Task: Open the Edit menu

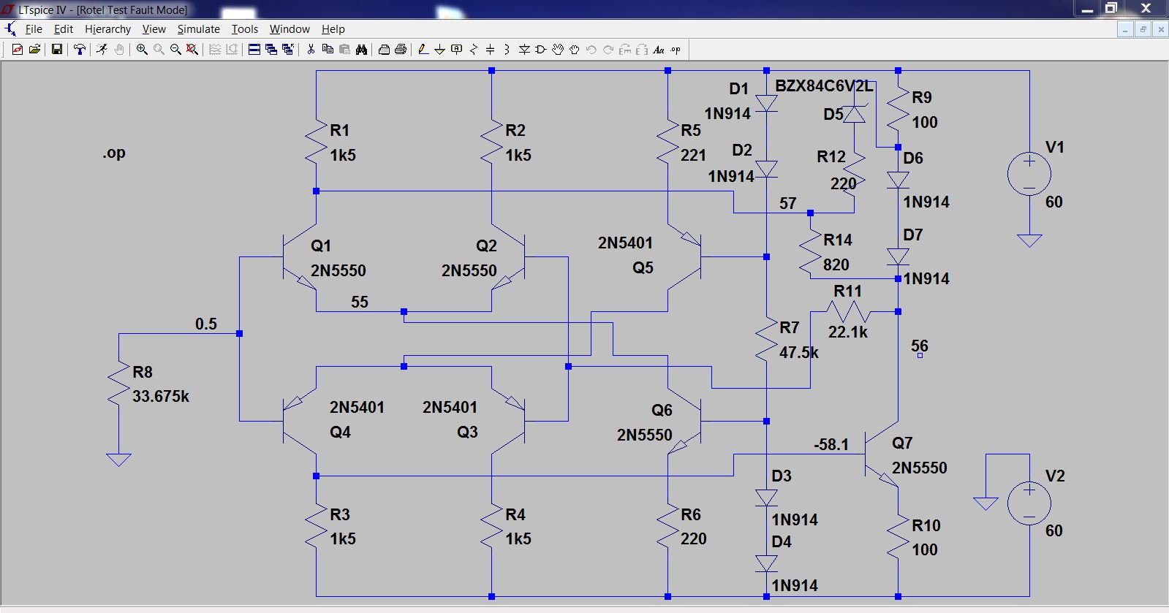Action: click(x=64, y=29)
